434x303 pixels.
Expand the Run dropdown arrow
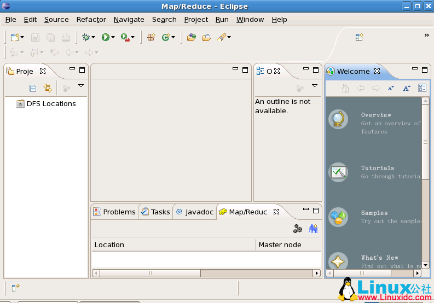tap(113, 37)
